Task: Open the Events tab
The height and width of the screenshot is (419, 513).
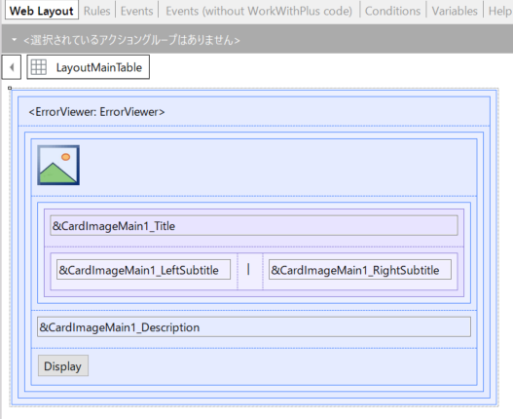Action: click(136, 11)
